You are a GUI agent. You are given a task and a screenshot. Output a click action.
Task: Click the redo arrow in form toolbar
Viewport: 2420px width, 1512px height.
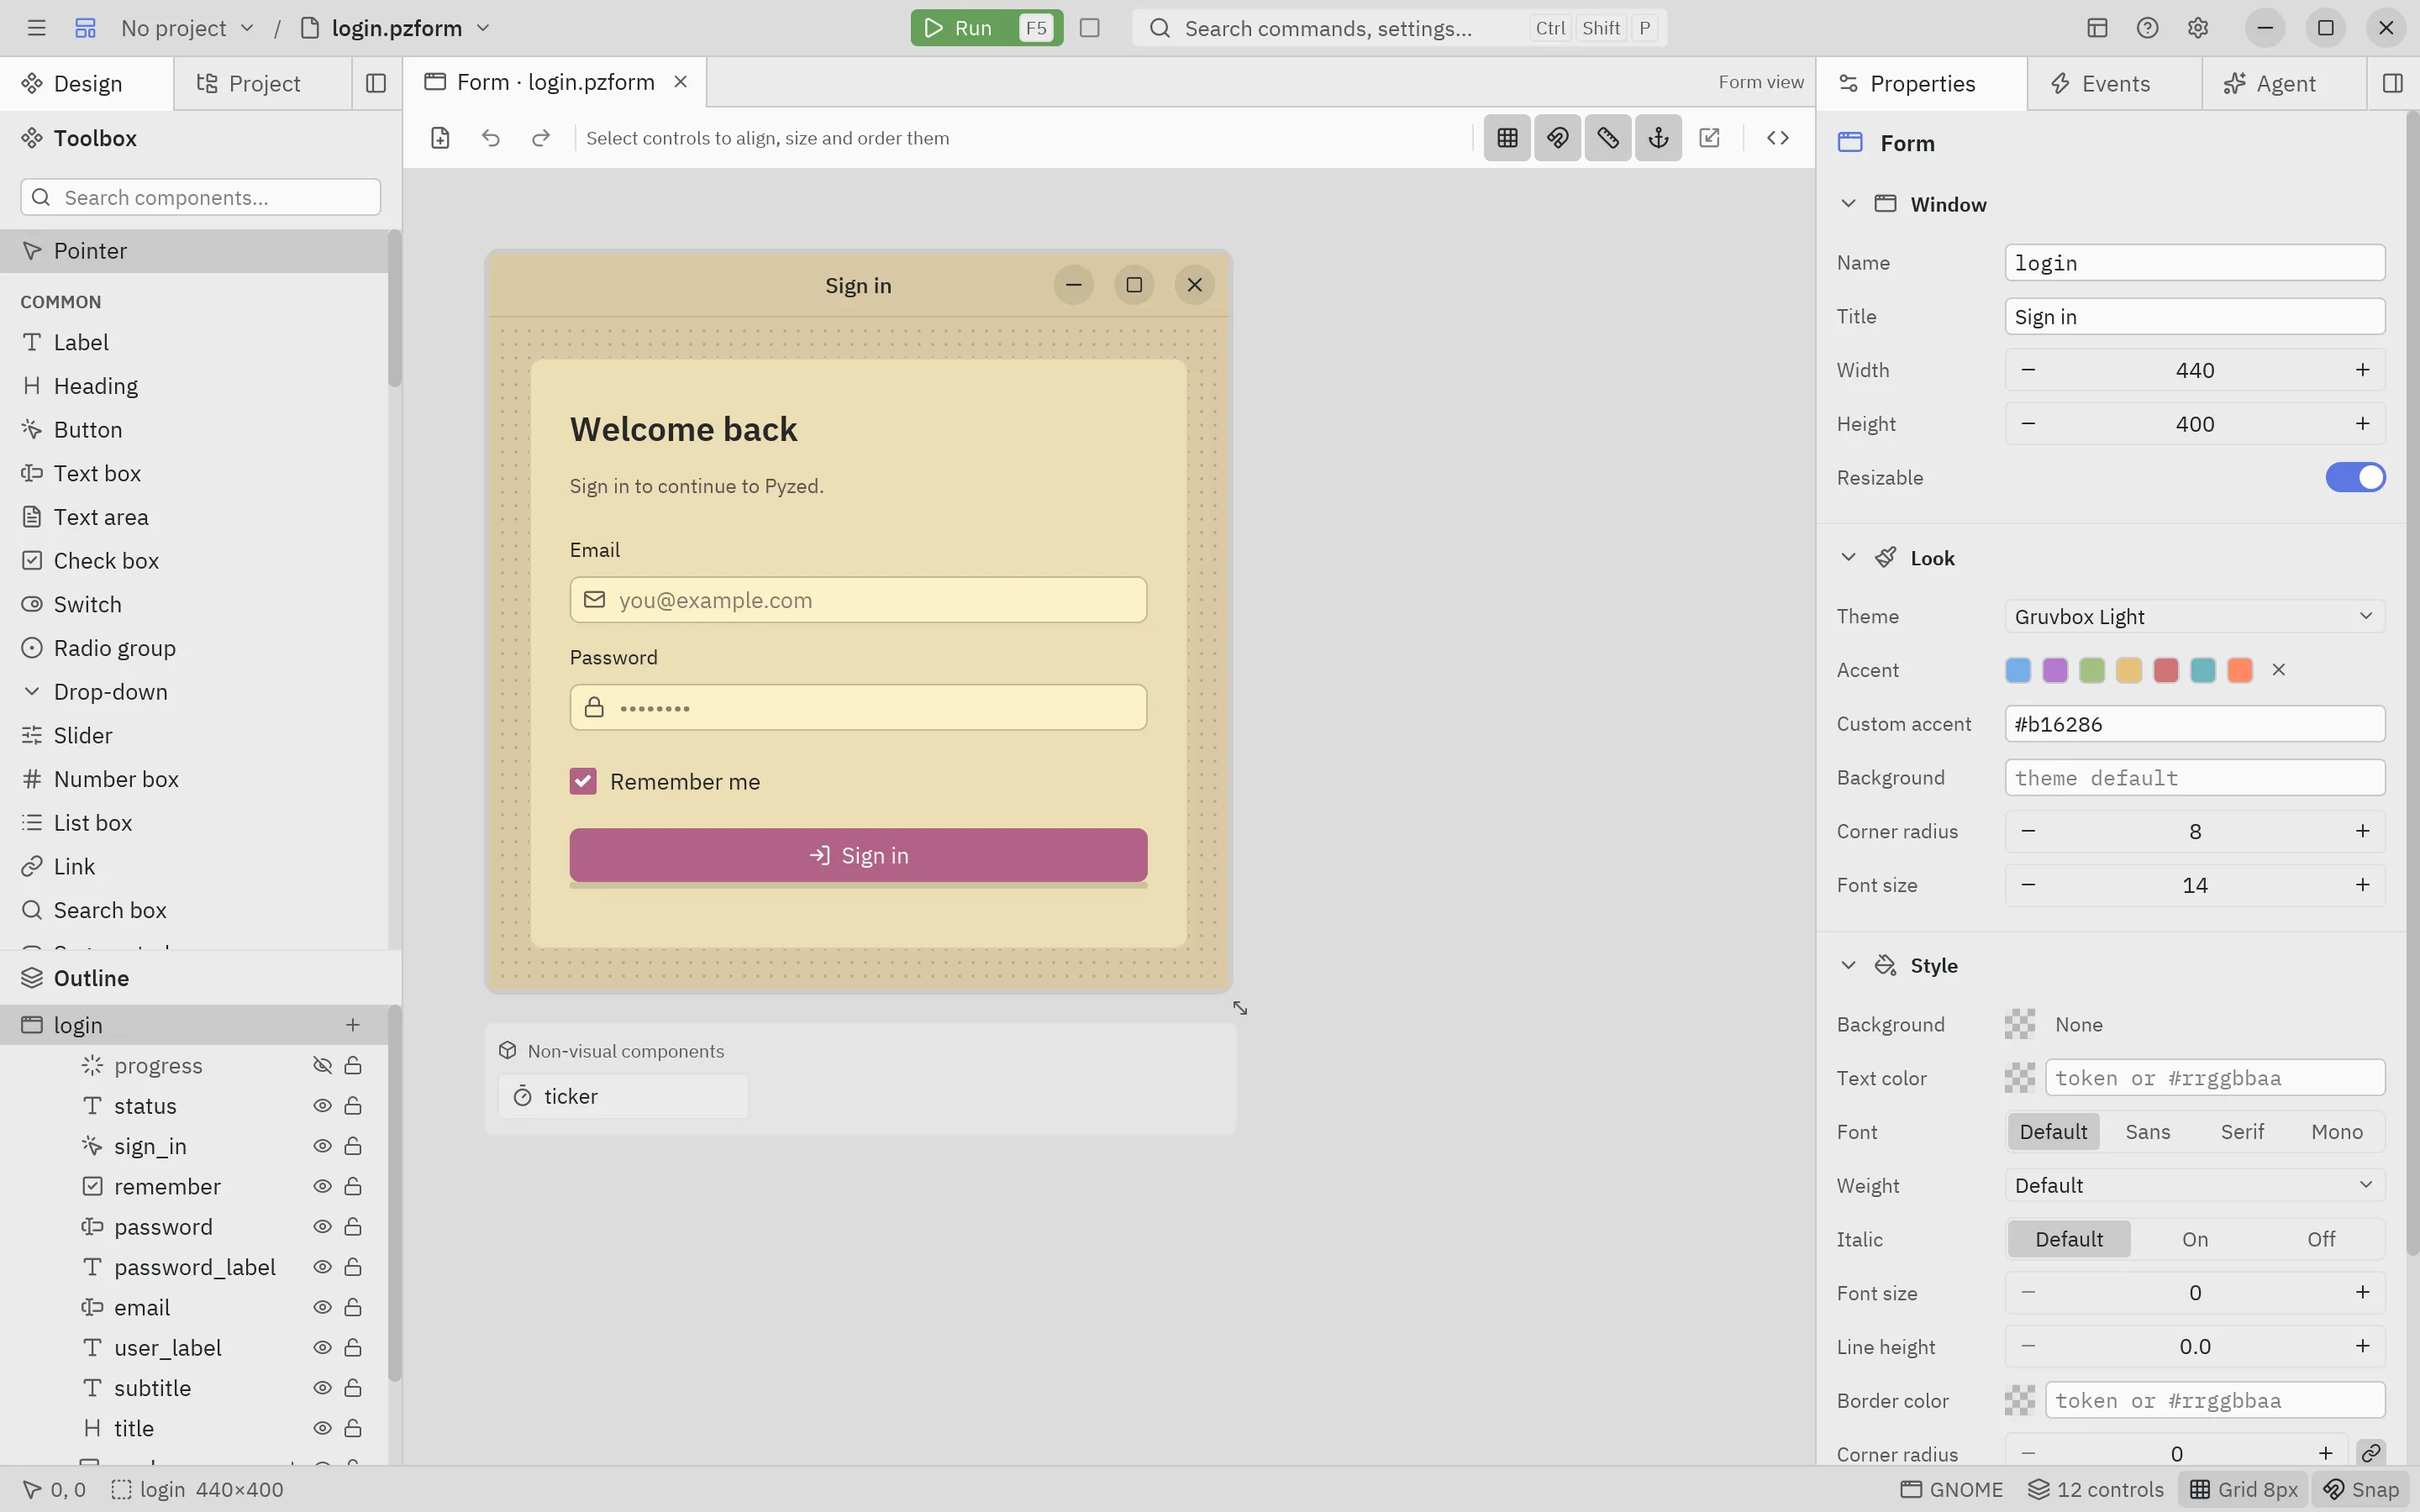coord(540,138)
